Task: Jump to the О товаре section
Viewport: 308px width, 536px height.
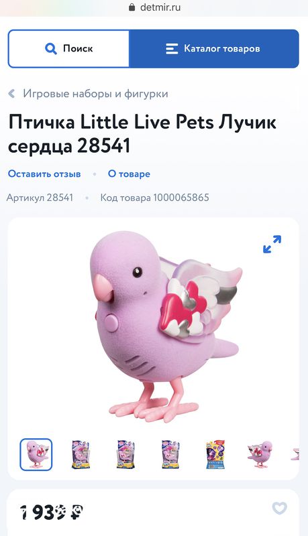Action: point(129,174)
